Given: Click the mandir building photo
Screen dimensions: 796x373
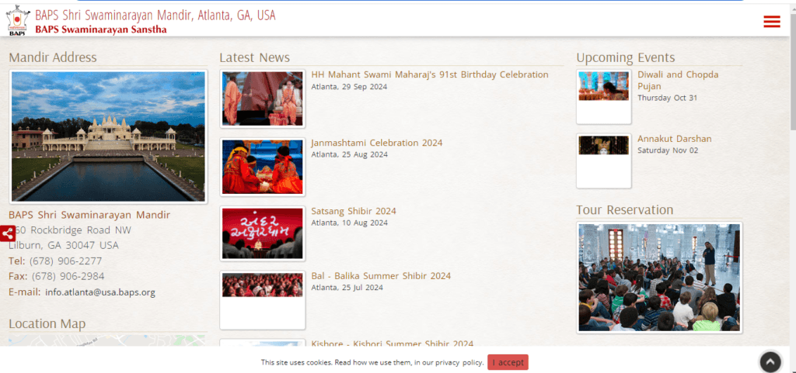Looking at the screenshot, I should [x=108, y=136].
